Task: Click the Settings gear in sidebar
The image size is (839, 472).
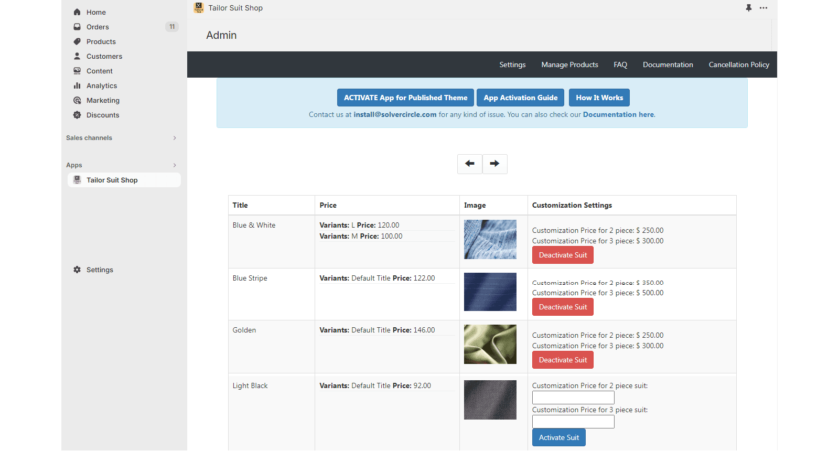Action: (x=77, y=270)
